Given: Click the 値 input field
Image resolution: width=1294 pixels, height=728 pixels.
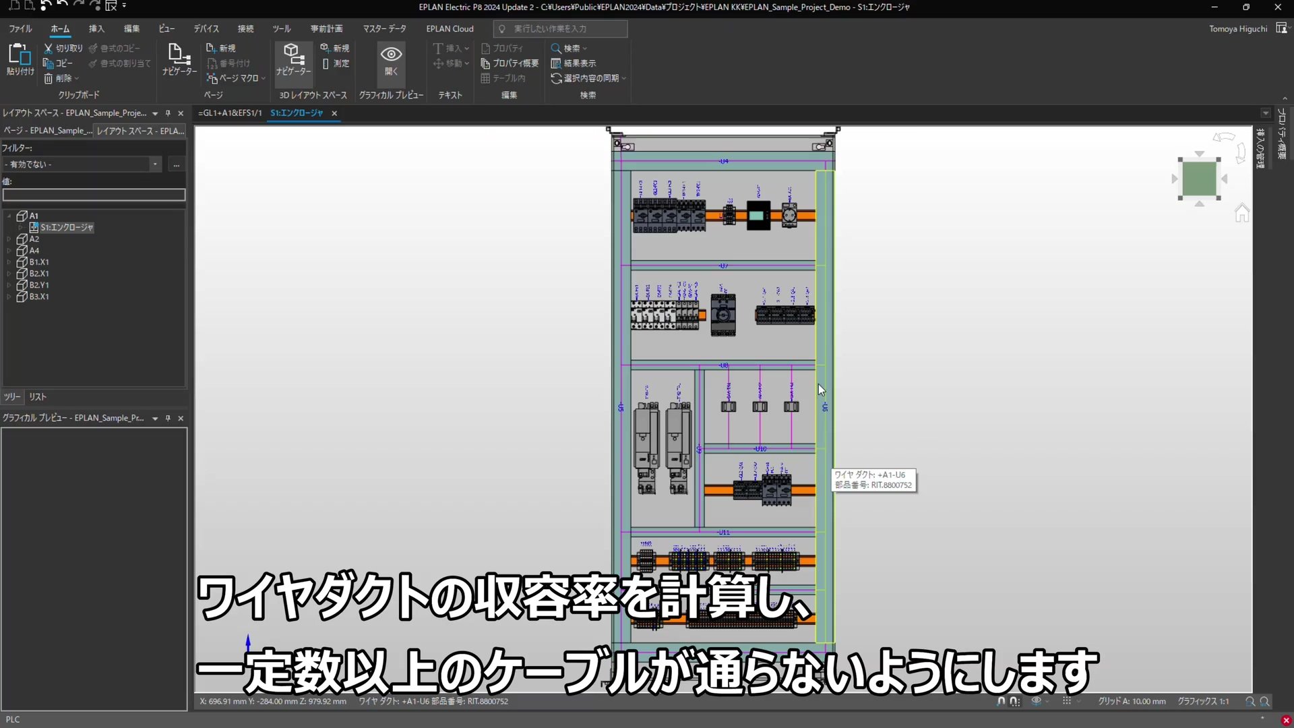Looking at the screenshot, I should pyautogui.click(x=94, y=195).
